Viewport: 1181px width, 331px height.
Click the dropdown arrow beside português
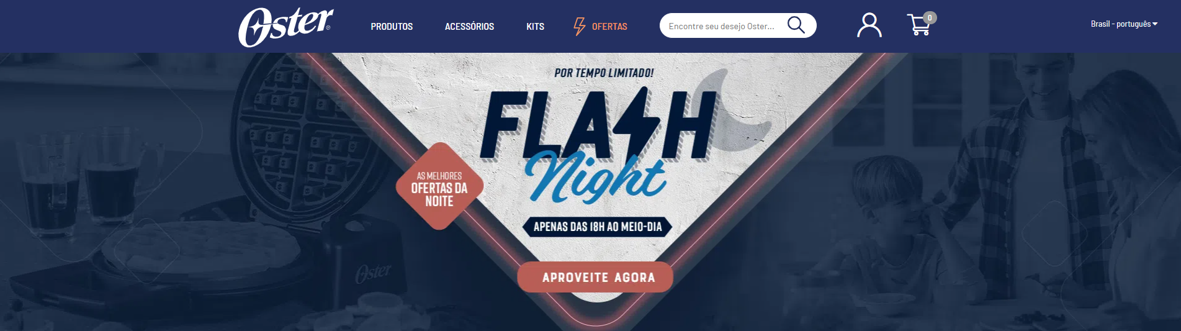click(x=1155, y=24)
